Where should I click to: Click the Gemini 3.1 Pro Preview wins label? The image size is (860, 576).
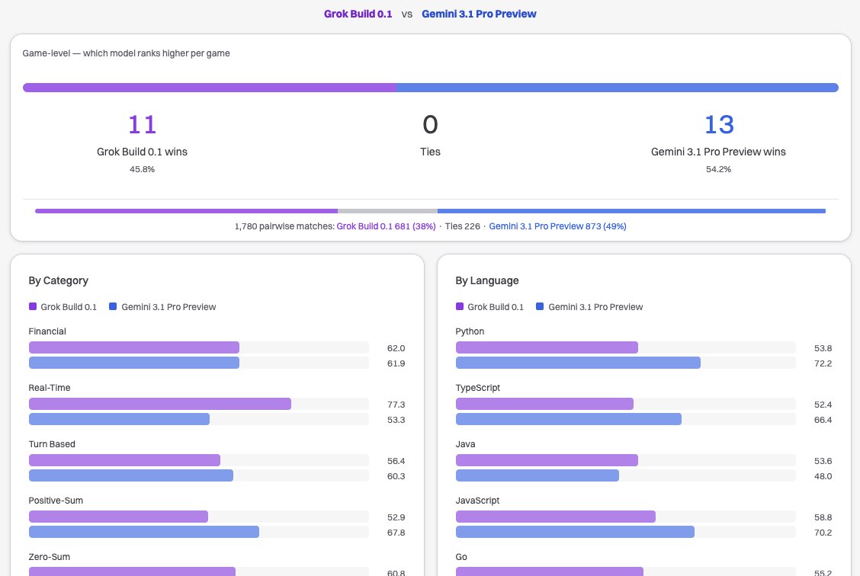[718, 152]
